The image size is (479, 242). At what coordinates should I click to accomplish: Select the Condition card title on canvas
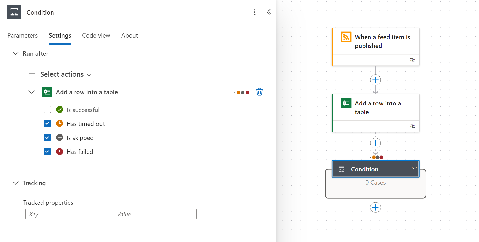[365, 169]
